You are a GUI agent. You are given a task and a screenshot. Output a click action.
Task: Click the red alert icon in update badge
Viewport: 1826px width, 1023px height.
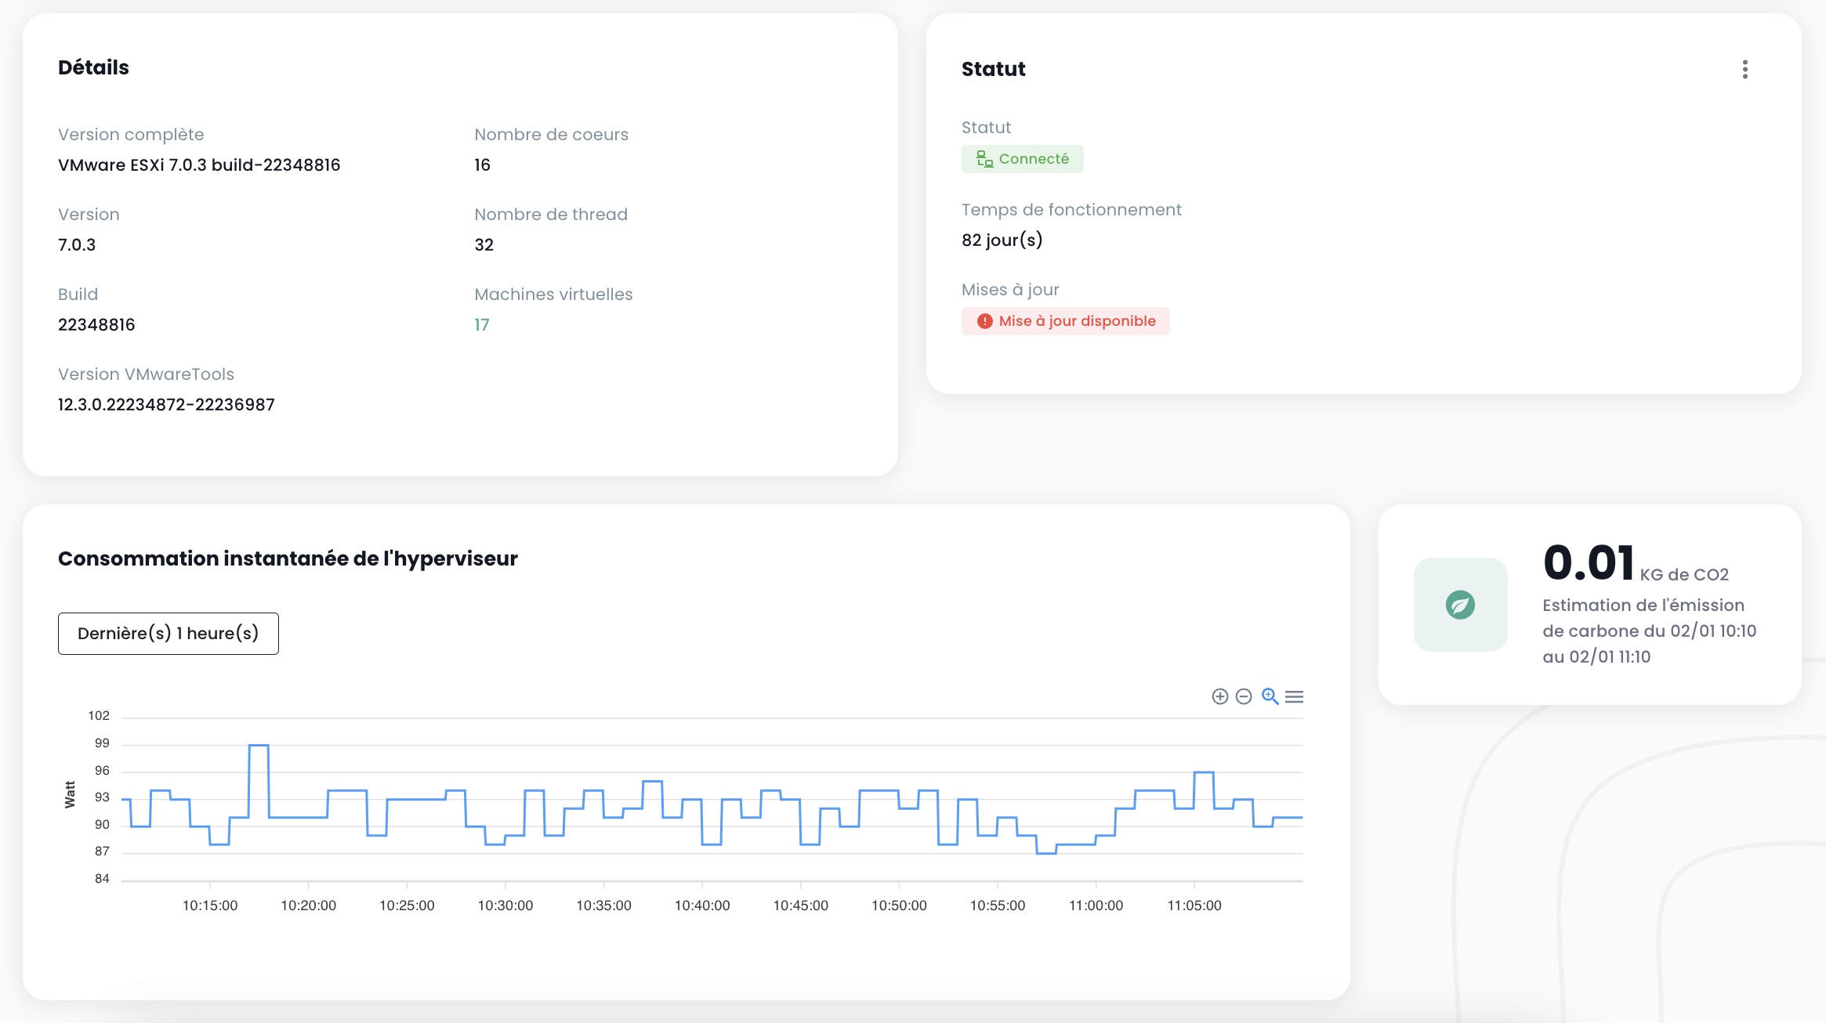[x=984, y=321]
